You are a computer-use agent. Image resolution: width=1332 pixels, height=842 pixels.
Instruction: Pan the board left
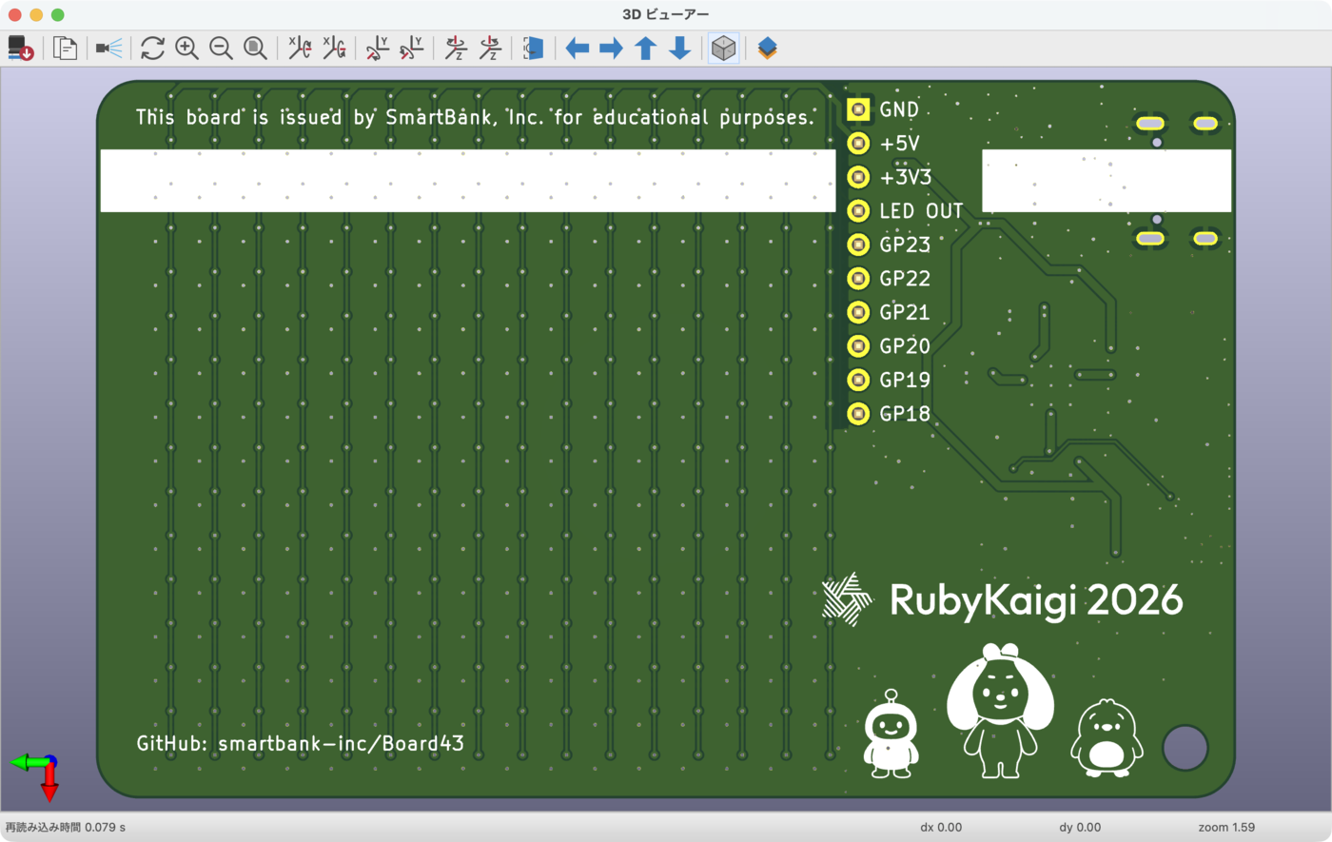pos(578,48)
